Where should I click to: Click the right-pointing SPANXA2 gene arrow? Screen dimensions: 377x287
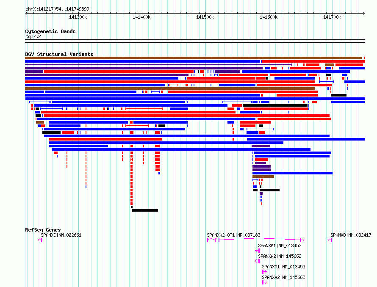tap(264, 282)
